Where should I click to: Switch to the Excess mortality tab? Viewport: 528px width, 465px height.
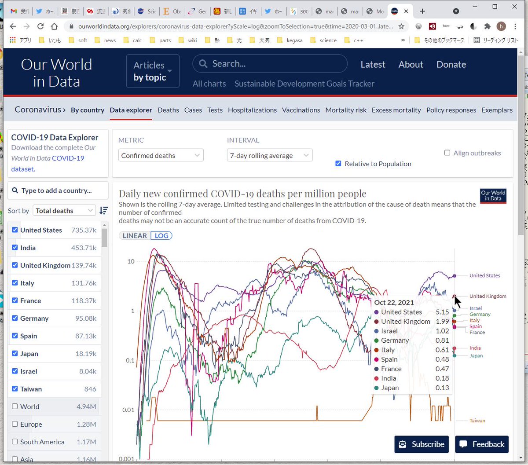point(396,110)
